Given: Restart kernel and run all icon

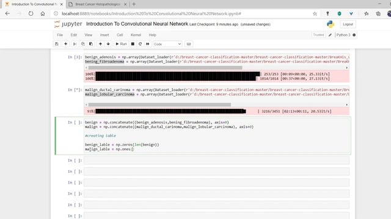Looking at the screenshot, I should point(148,44).
